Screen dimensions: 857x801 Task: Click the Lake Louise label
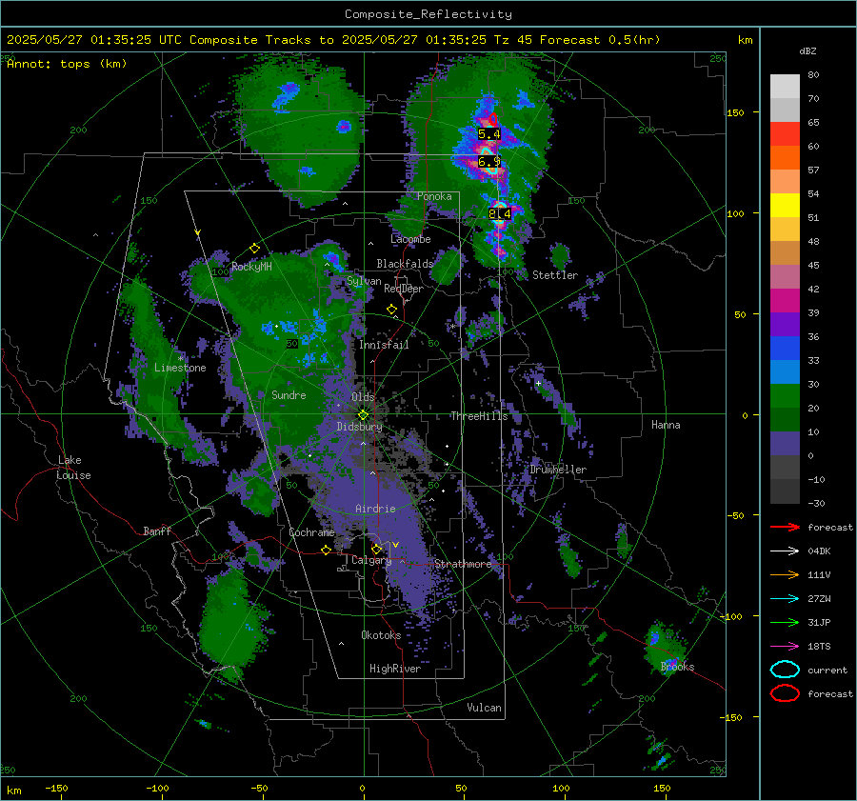click(74, 468)
